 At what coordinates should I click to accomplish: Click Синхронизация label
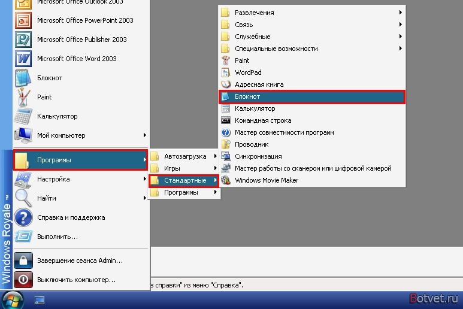pos(258,156)
